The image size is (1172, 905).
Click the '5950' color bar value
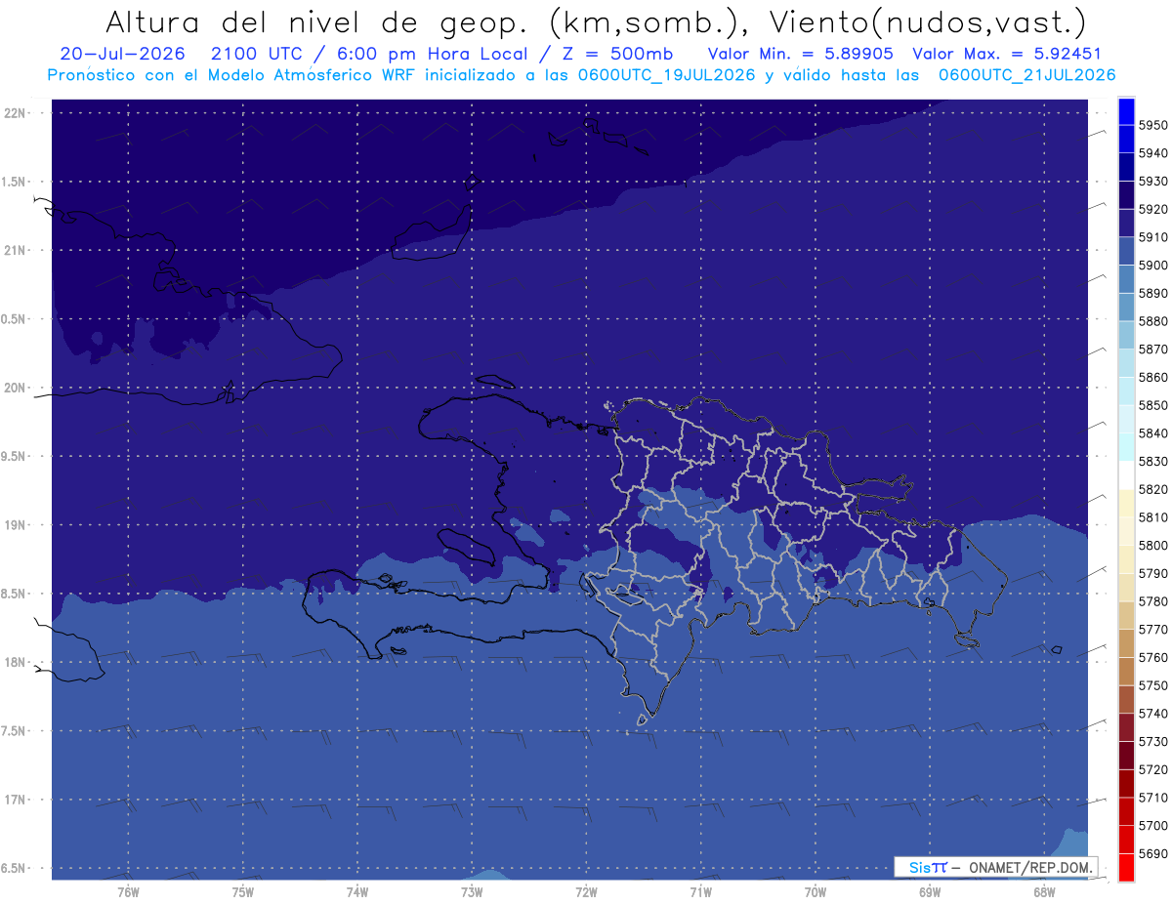pos(1152,125)
